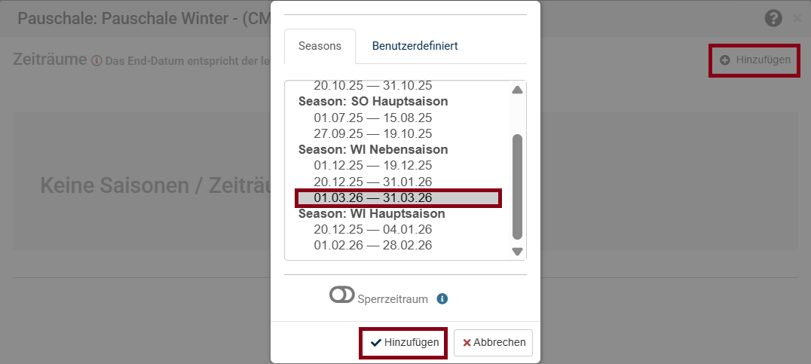Close the Pauschale dialog with the X icon

(x=797, y=19)
